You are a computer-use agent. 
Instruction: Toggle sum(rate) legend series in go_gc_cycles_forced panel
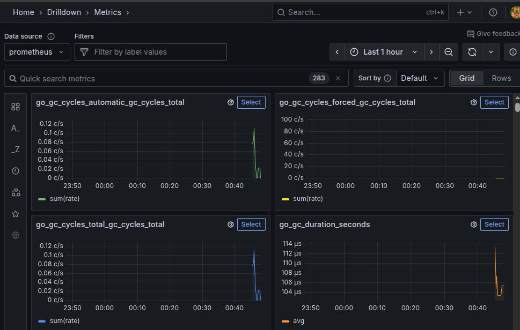[x=307, y=199]
